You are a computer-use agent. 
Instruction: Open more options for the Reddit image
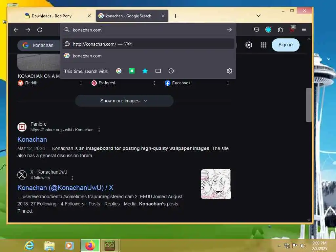(x=81, y=83)
